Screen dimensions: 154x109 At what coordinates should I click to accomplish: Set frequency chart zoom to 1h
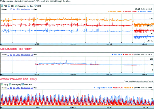point(14,9)
